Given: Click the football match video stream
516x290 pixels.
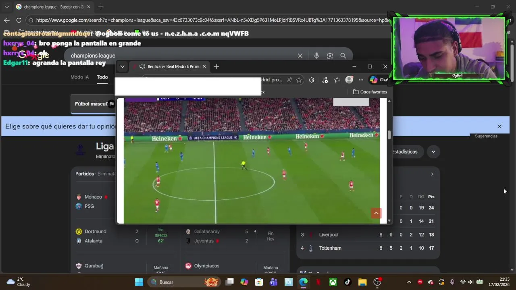Looking at the screenshot, I should click(x=252, y=161).
